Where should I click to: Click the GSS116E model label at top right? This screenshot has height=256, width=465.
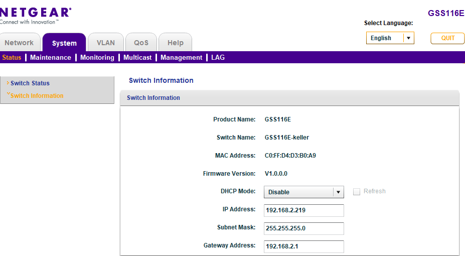coord(446,13)
